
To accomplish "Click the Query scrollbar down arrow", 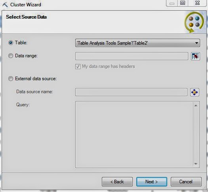I will click(x=196, y=164).
